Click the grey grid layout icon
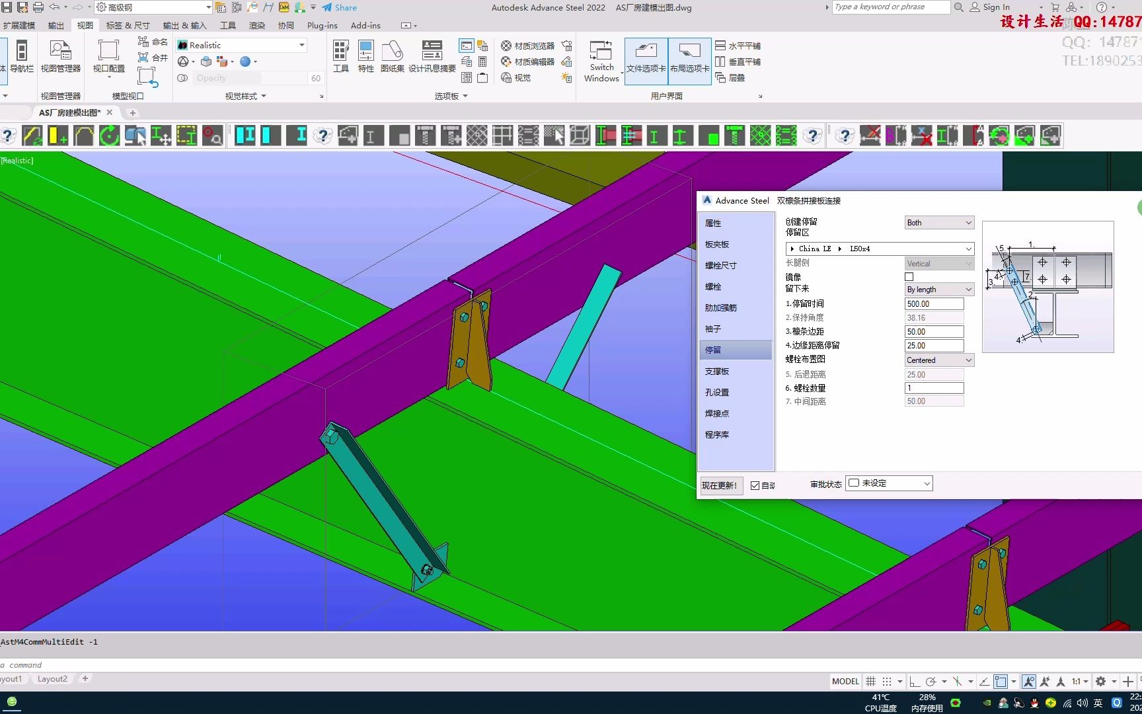Image resolution: width=1142 pixels, height=714 pixels. coord(502,136)
